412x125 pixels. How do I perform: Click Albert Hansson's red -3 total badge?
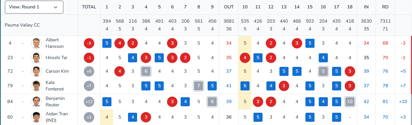click(89, 43)
